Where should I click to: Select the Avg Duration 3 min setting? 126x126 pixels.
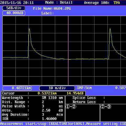[x=33, y=115]
